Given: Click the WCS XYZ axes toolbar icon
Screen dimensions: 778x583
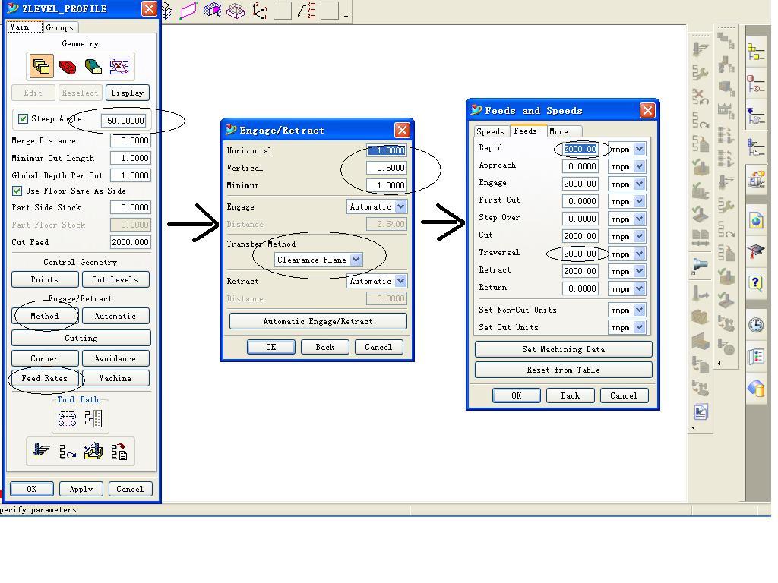Looking at the screenshot, I should click(x=260, y=11).
